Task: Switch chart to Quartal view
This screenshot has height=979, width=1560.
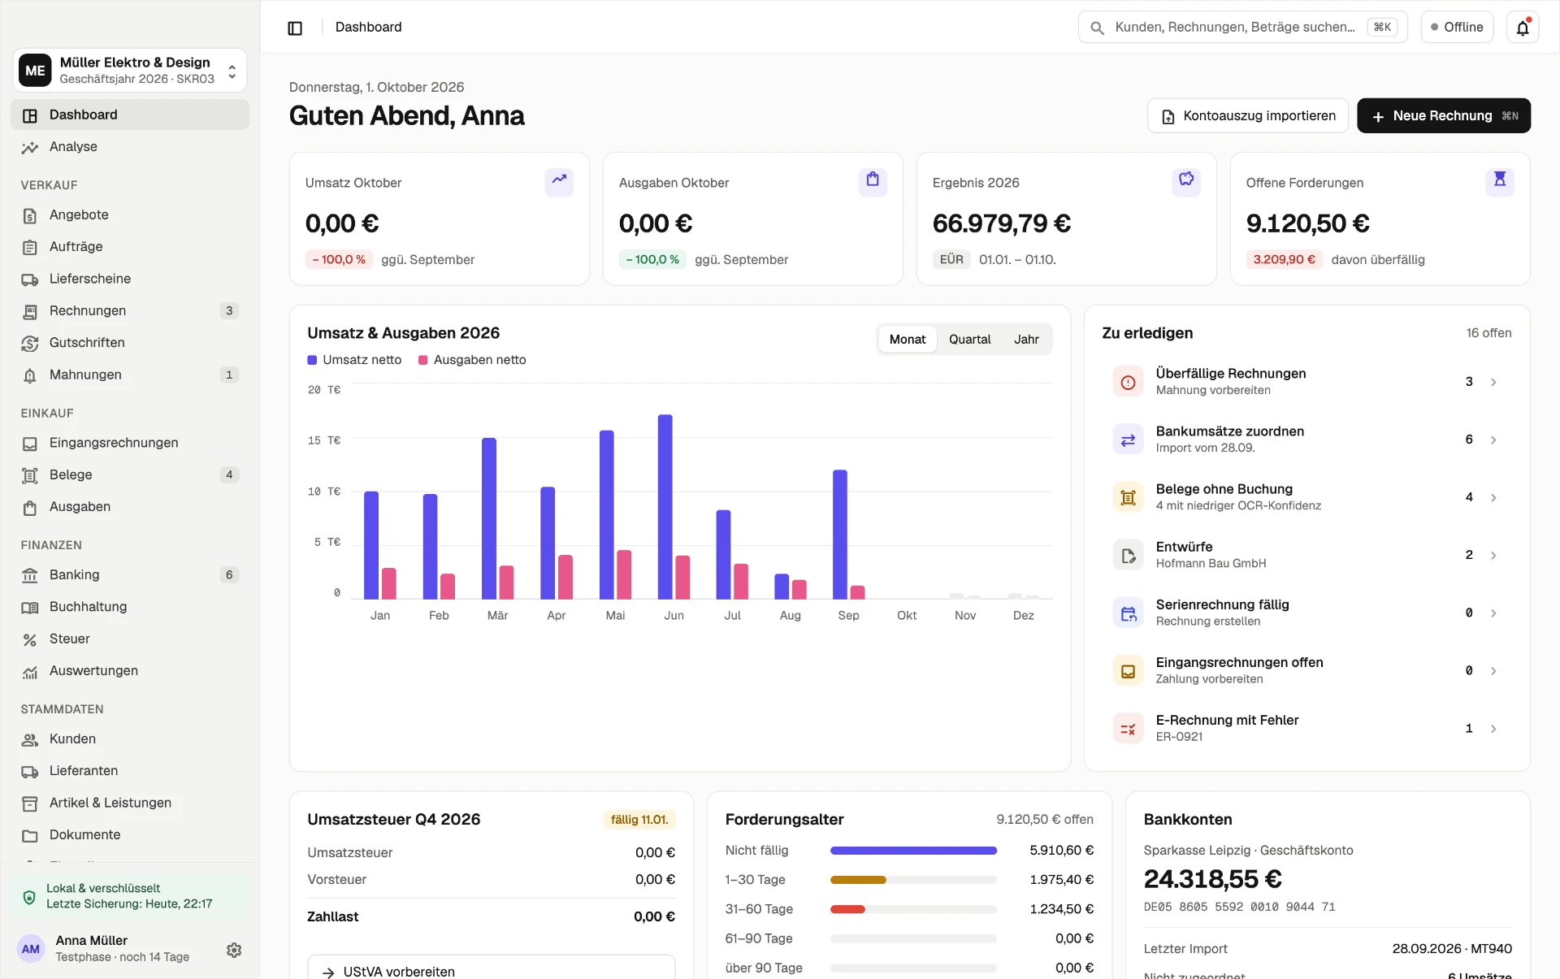Action: point(969,340)
